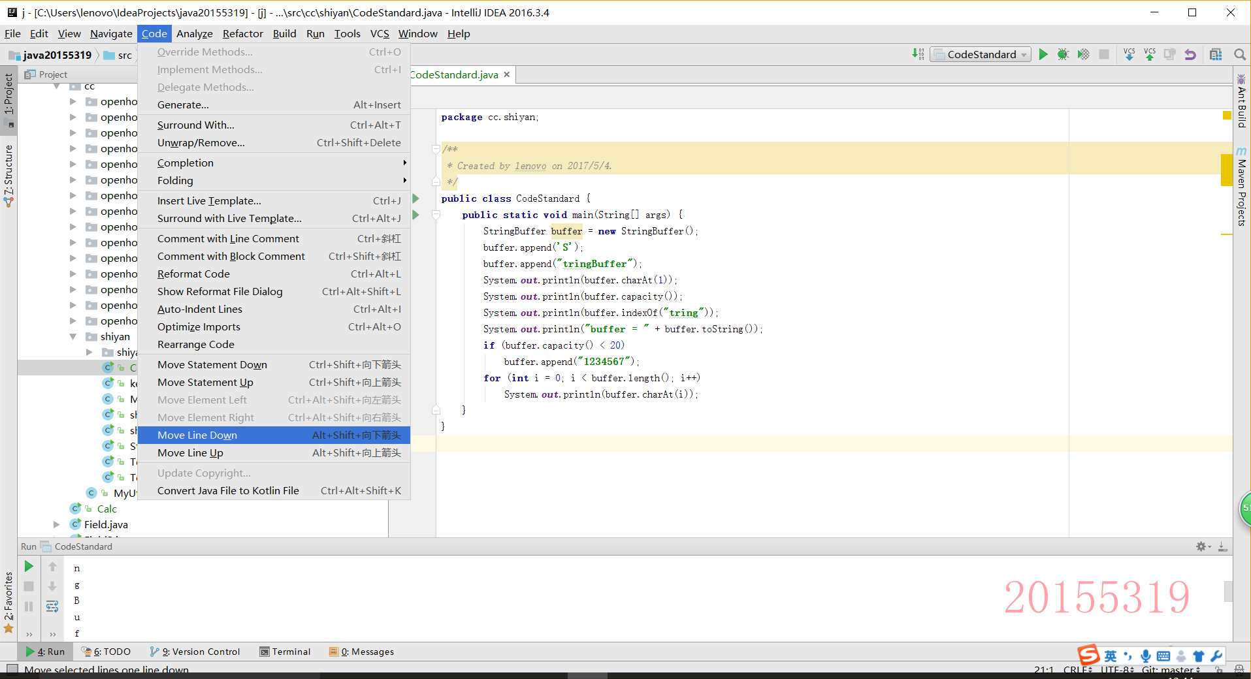Click the Run console vertical scrollbar thumb
This screenshot has height=679, width=1251.
[x=1228, y=591]
